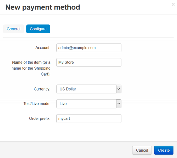
Task: Close the New payment method dialog
Action: (173, 5)
